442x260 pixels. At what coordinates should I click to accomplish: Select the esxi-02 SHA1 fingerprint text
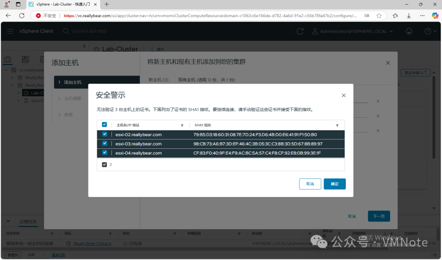pos(255,134)
